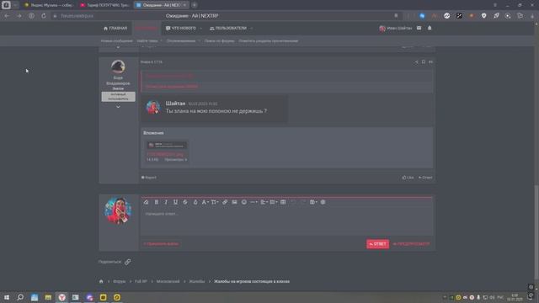Switch to the Тариф browser tab

click(104, 5)
